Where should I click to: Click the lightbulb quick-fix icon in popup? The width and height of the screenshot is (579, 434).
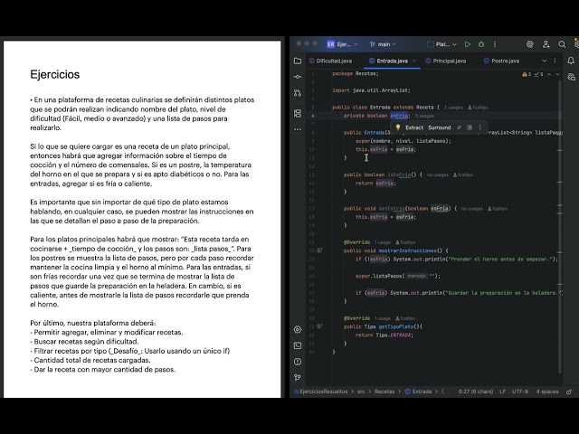[x=398, y=127]
